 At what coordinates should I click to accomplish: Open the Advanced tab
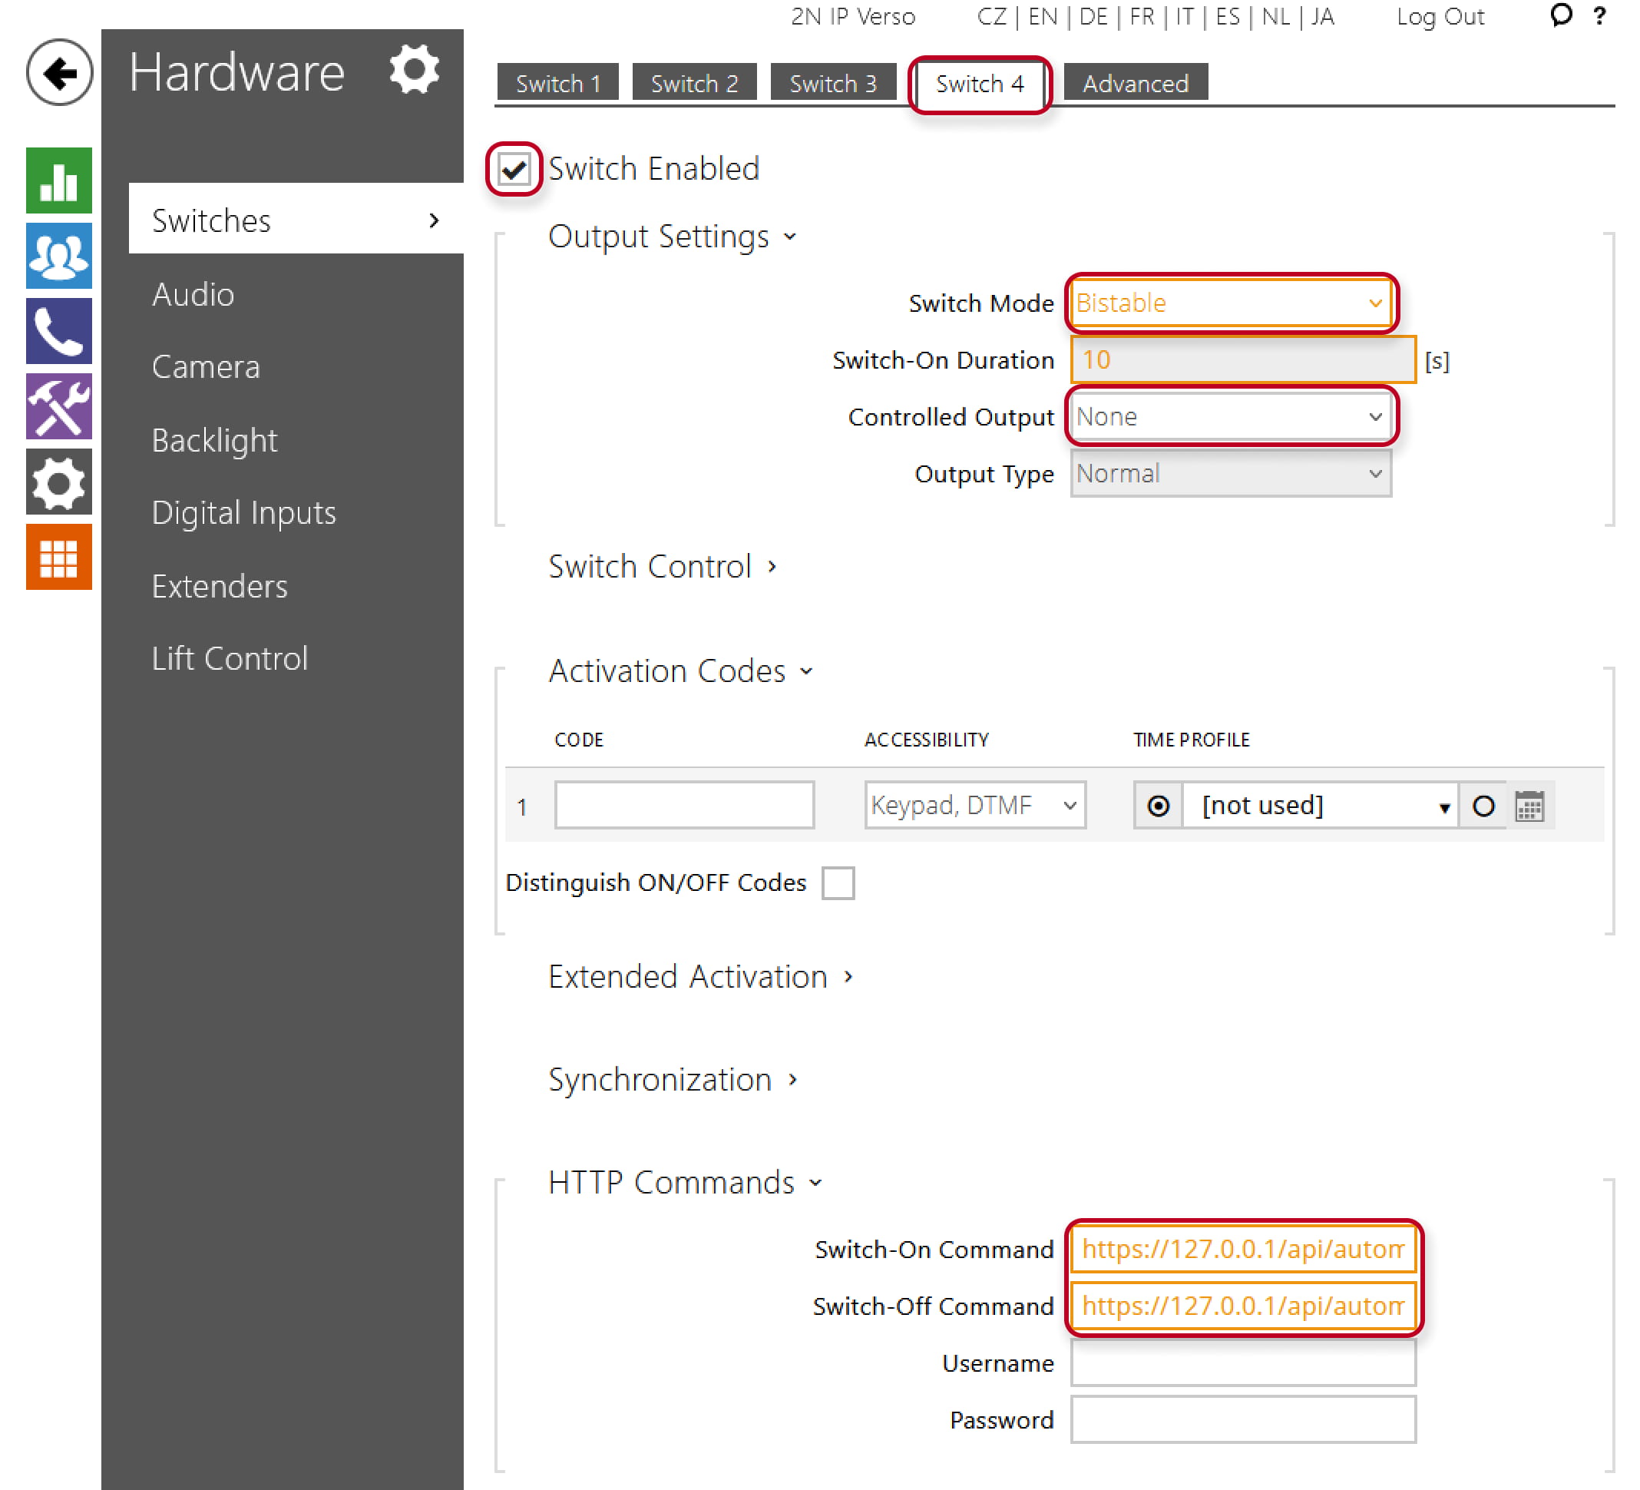(1136, 83)
